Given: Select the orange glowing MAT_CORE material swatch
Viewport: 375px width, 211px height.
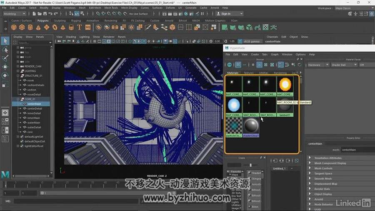Looking at the screenshot, I should tap(285, 86).
